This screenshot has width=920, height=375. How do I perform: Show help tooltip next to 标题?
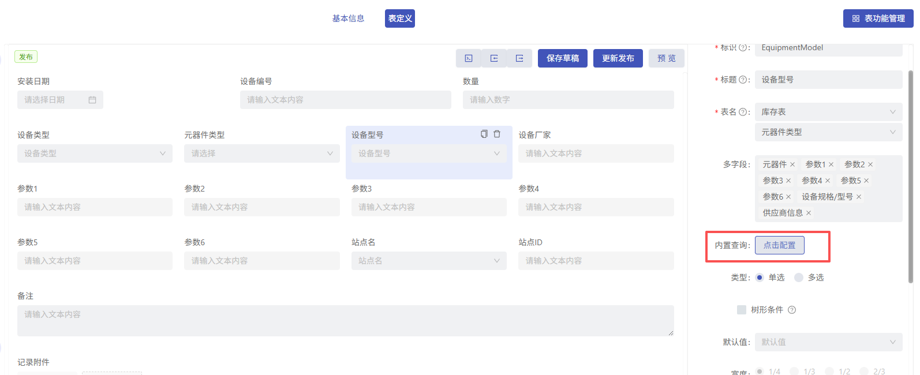pos(743,80)
